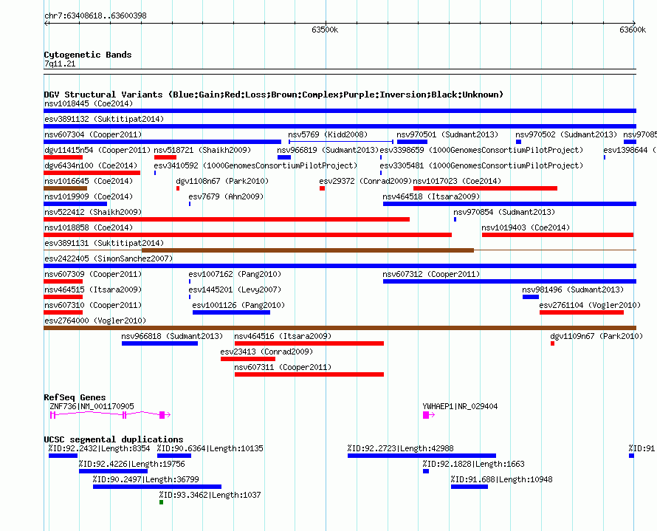Click esv1007162 (Pang2010) label
Screen dimensions: 657x531
coord(235,274)
